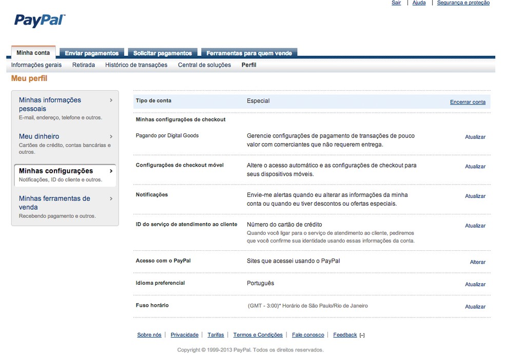Screen dimensions: 505x357
Task: Switch to Enviar pagamentos tab
Action: 92,53
